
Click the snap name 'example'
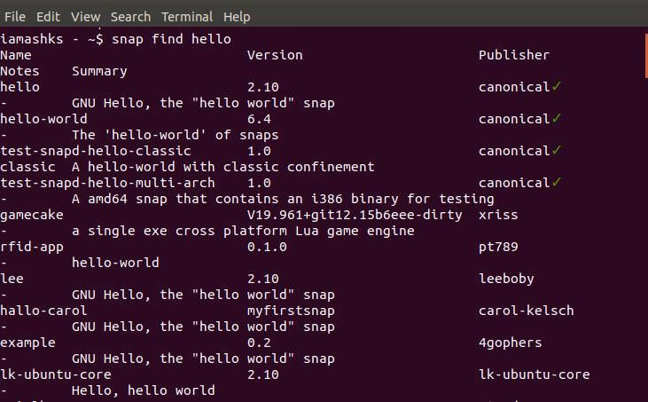click(x=27, y=343)
